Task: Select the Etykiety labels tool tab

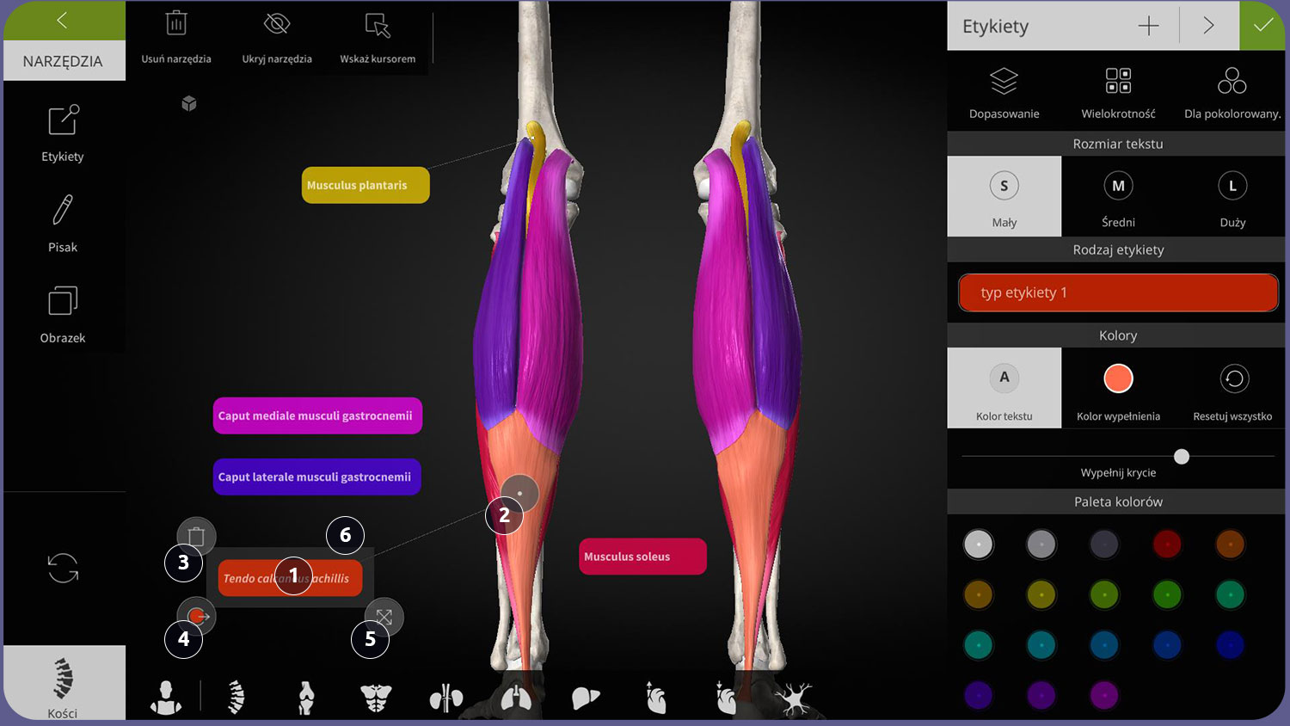Action: [x=63, y=132]
